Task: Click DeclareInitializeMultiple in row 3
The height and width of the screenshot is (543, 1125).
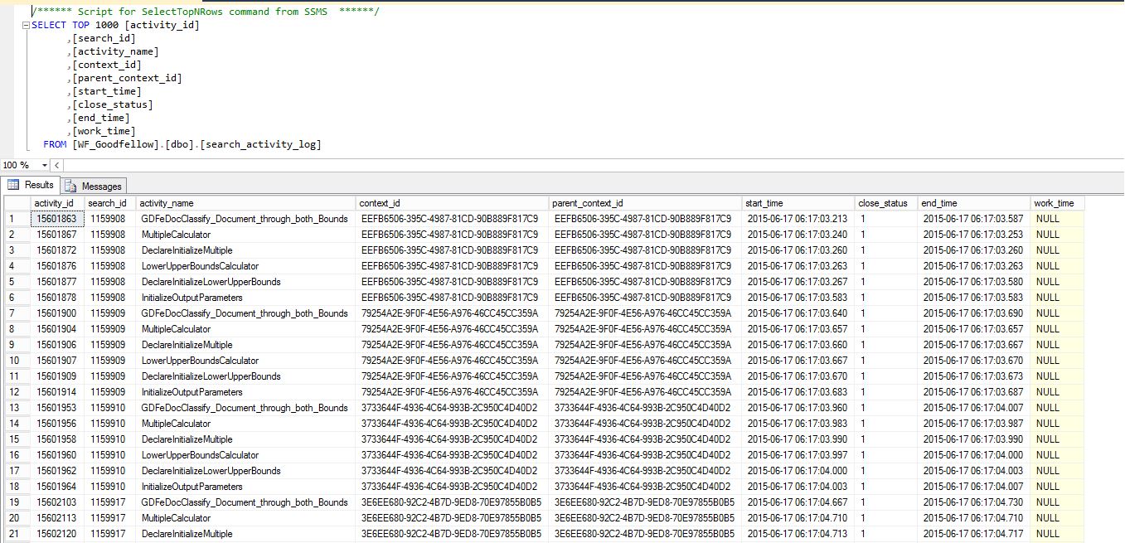Action: point(245,250)
